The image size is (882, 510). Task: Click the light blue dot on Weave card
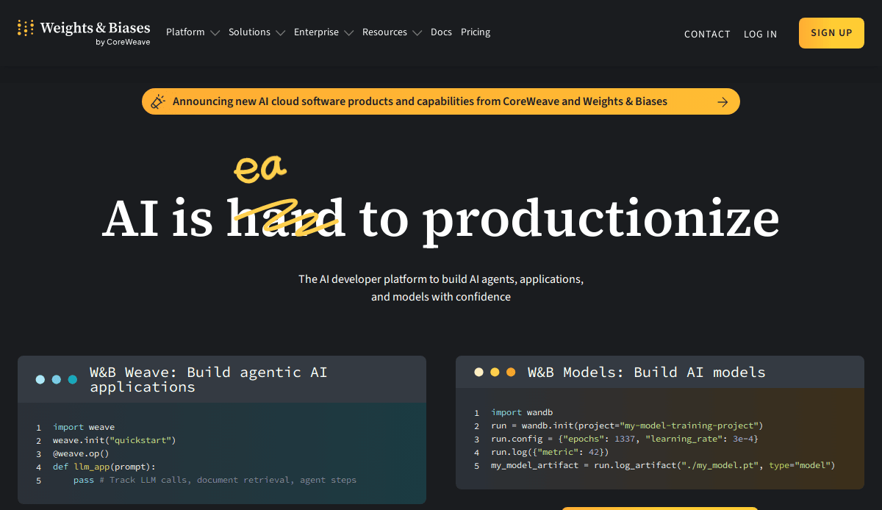click(x=40, y=379)
